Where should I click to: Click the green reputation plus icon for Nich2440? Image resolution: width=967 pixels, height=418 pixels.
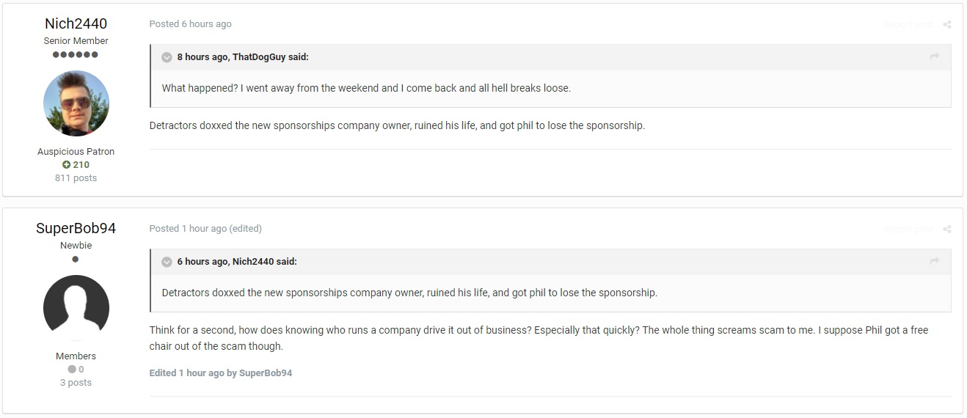click(66, 165)
